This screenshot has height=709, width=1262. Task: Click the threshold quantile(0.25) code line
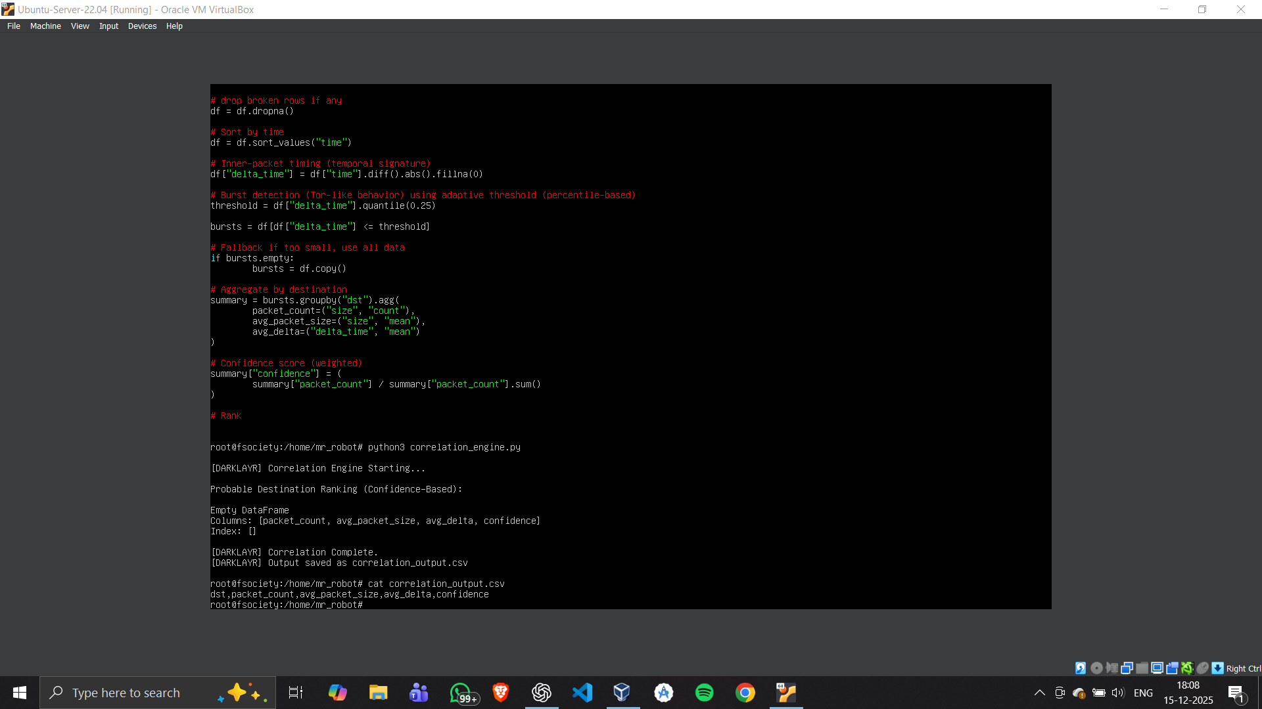click(323, 205)
